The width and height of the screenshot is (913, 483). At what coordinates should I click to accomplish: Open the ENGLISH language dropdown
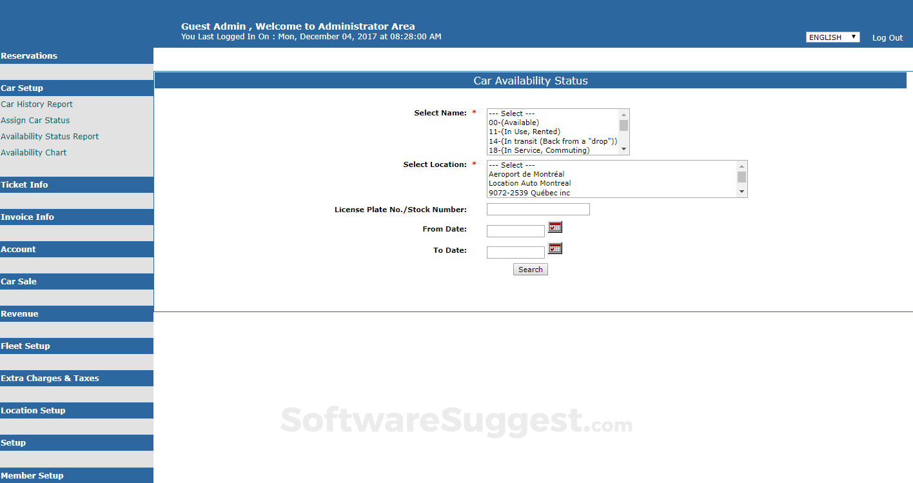(832, 37)
